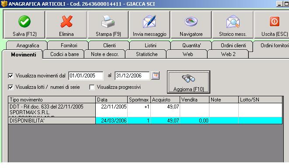Open the calendar date picker icon
This screenshot has width=289, height=168.
(155, 76)
